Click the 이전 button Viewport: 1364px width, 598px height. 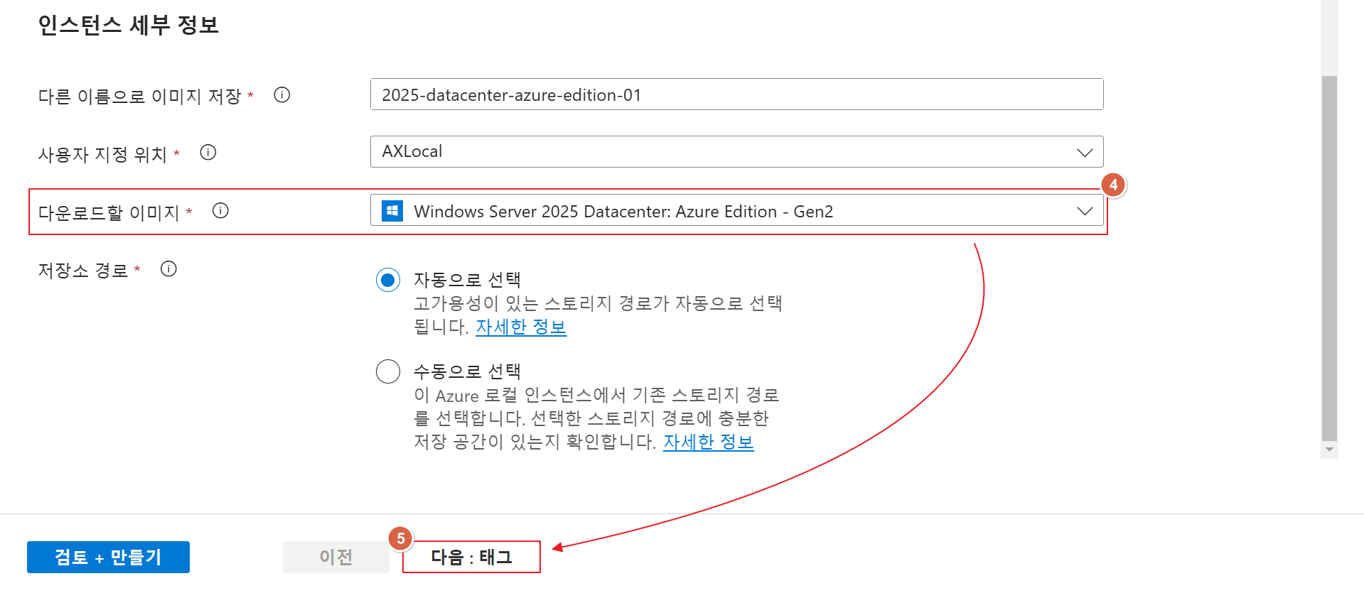tap(335, 557)
